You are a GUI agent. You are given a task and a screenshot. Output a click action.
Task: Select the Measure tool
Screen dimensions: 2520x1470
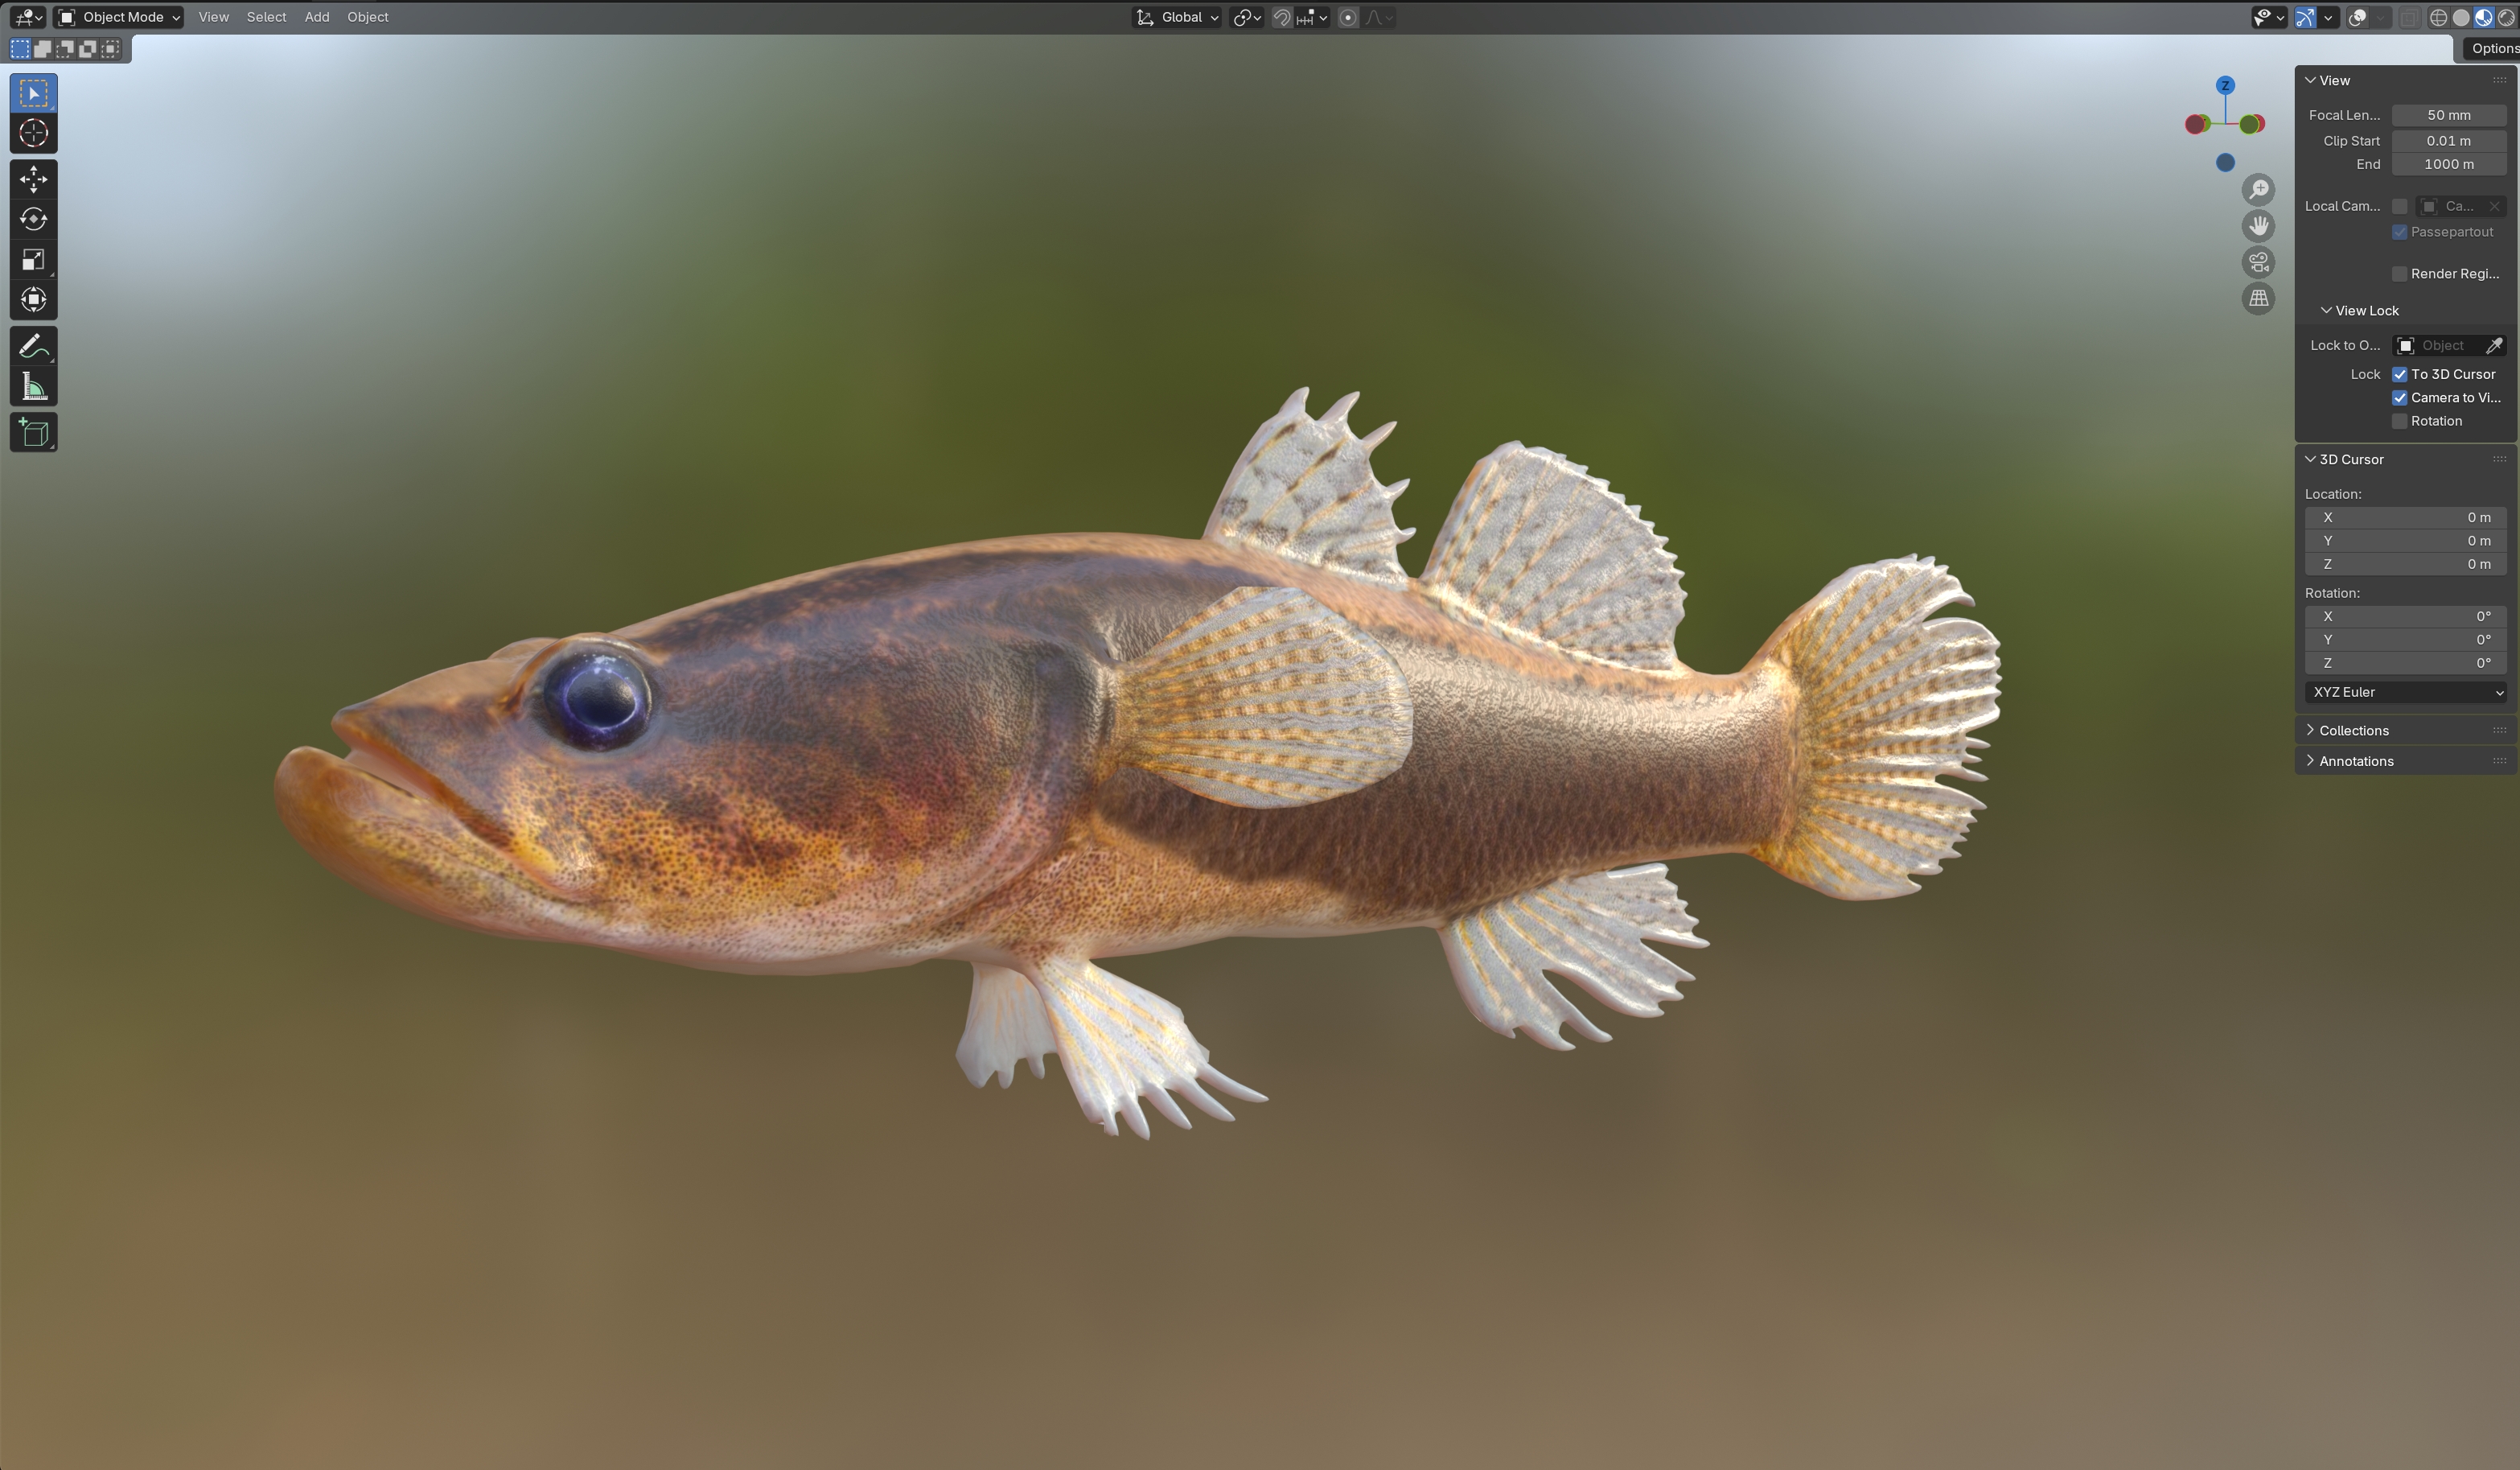point(33,387)
